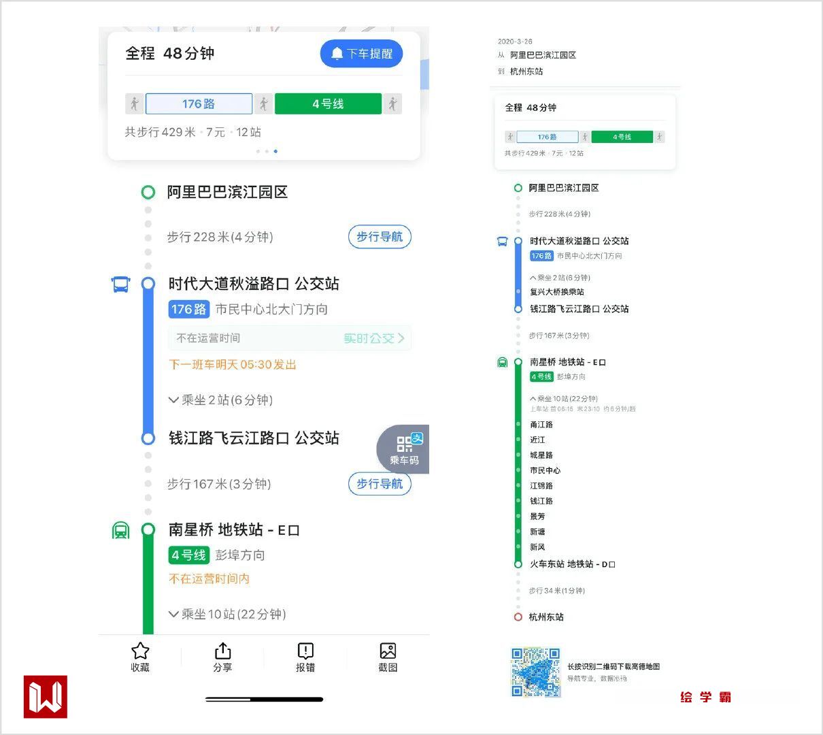The width and height of the screenshot is (823, 735).
Task: Select 城星路 station
Action: click(x=541, y=455)
